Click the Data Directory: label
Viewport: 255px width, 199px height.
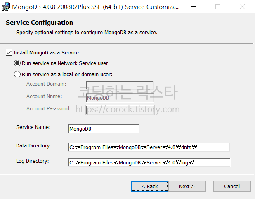point(34,146)
